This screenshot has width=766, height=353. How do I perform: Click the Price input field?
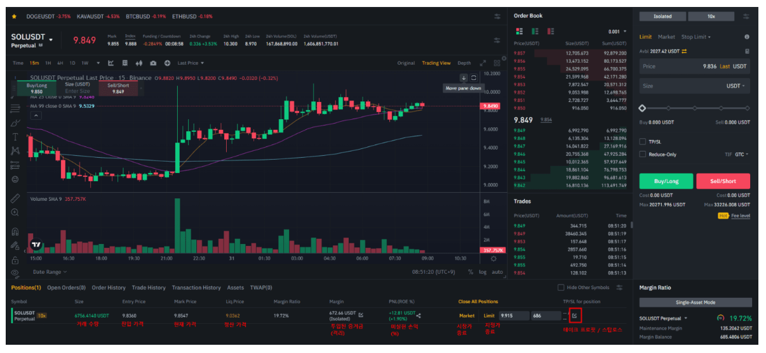coord(694,66)
